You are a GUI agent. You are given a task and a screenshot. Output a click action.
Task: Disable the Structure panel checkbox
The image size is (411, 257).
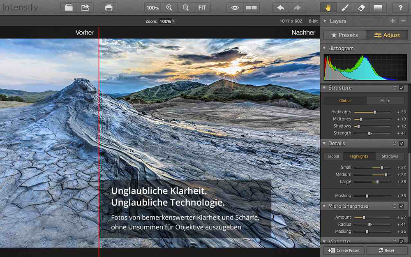click(x=402, y=88)
